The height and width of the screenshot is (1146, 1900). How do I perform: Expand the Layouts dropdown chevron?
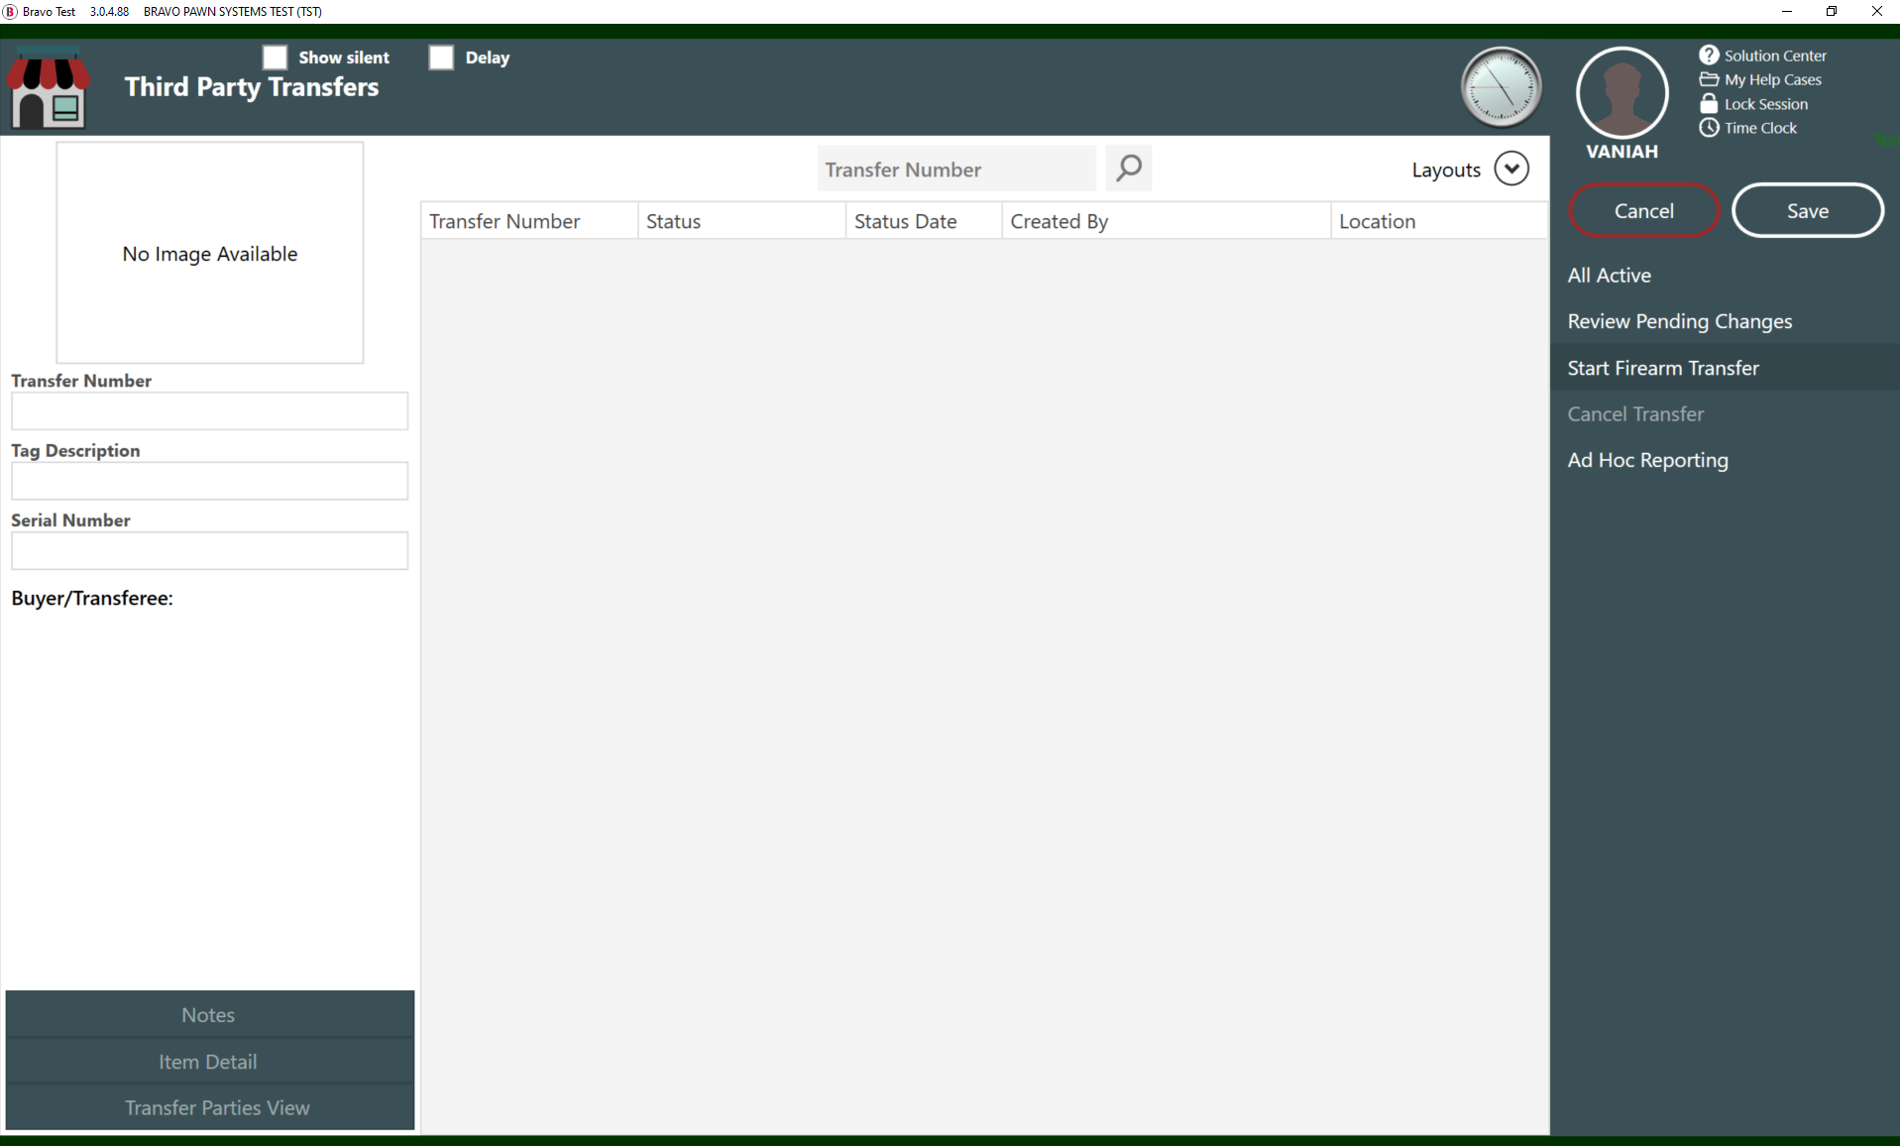pos(1510,169)
